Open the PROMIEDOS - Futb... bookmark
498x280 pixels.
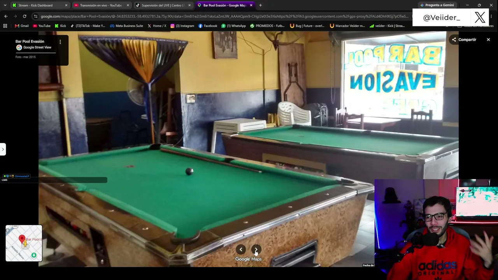(267, 26)
